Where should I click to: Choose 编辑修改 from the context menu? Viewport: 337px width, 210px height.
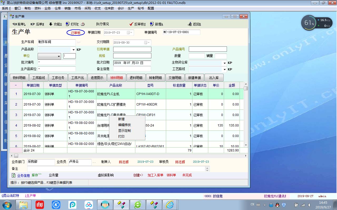pyautogui.click(x=124, y=125)
